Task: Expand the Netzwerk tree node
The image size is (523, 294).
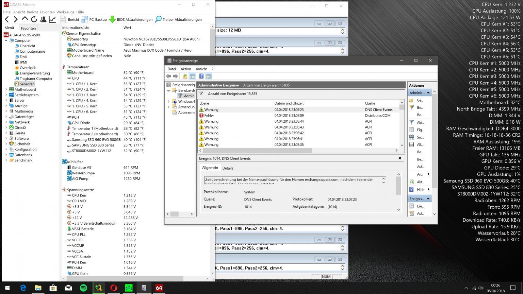Action: (6, 122)
